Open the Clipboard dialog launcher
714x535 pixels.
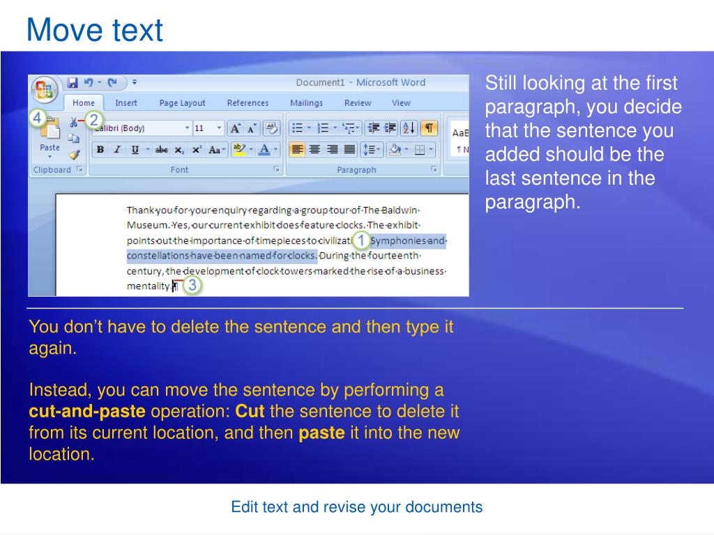(x=80, y=169)
